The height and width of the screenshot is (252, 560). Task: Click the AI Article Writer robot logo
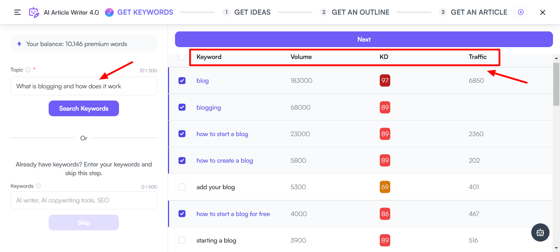pyautogui.click(x=34, y=12)
